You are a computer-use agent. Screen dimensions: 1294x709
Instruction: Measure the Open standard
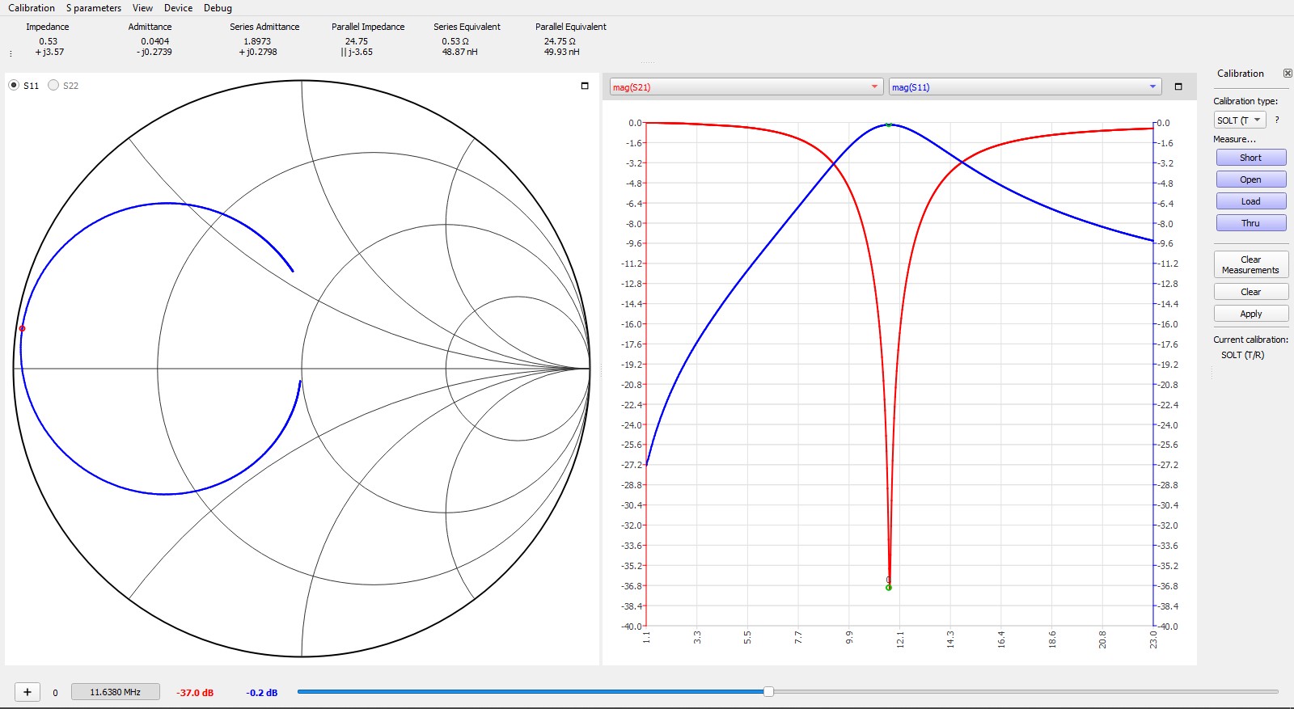[1251, 179]
